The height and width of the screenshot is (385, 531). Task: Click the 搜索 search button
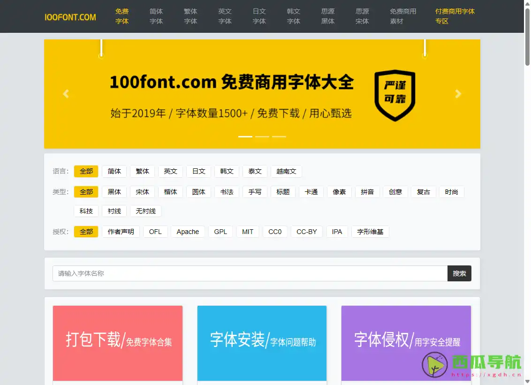click(459, 273)
